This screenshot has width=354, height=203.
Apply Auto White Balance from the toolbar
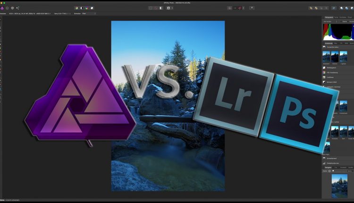coord(92,8)
